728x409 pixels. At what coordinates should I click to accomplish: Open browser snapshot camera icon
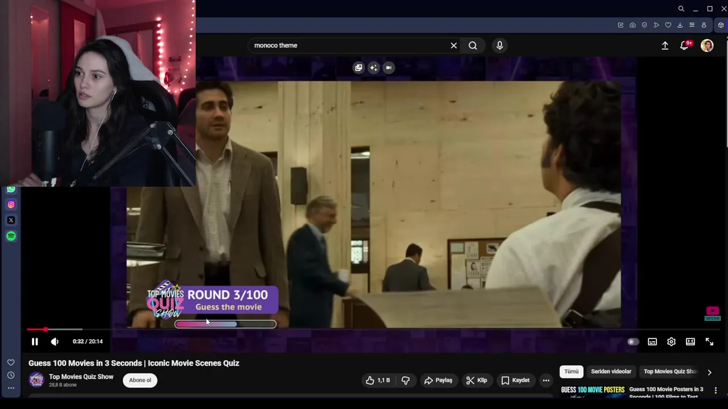(x=632, y=25)
